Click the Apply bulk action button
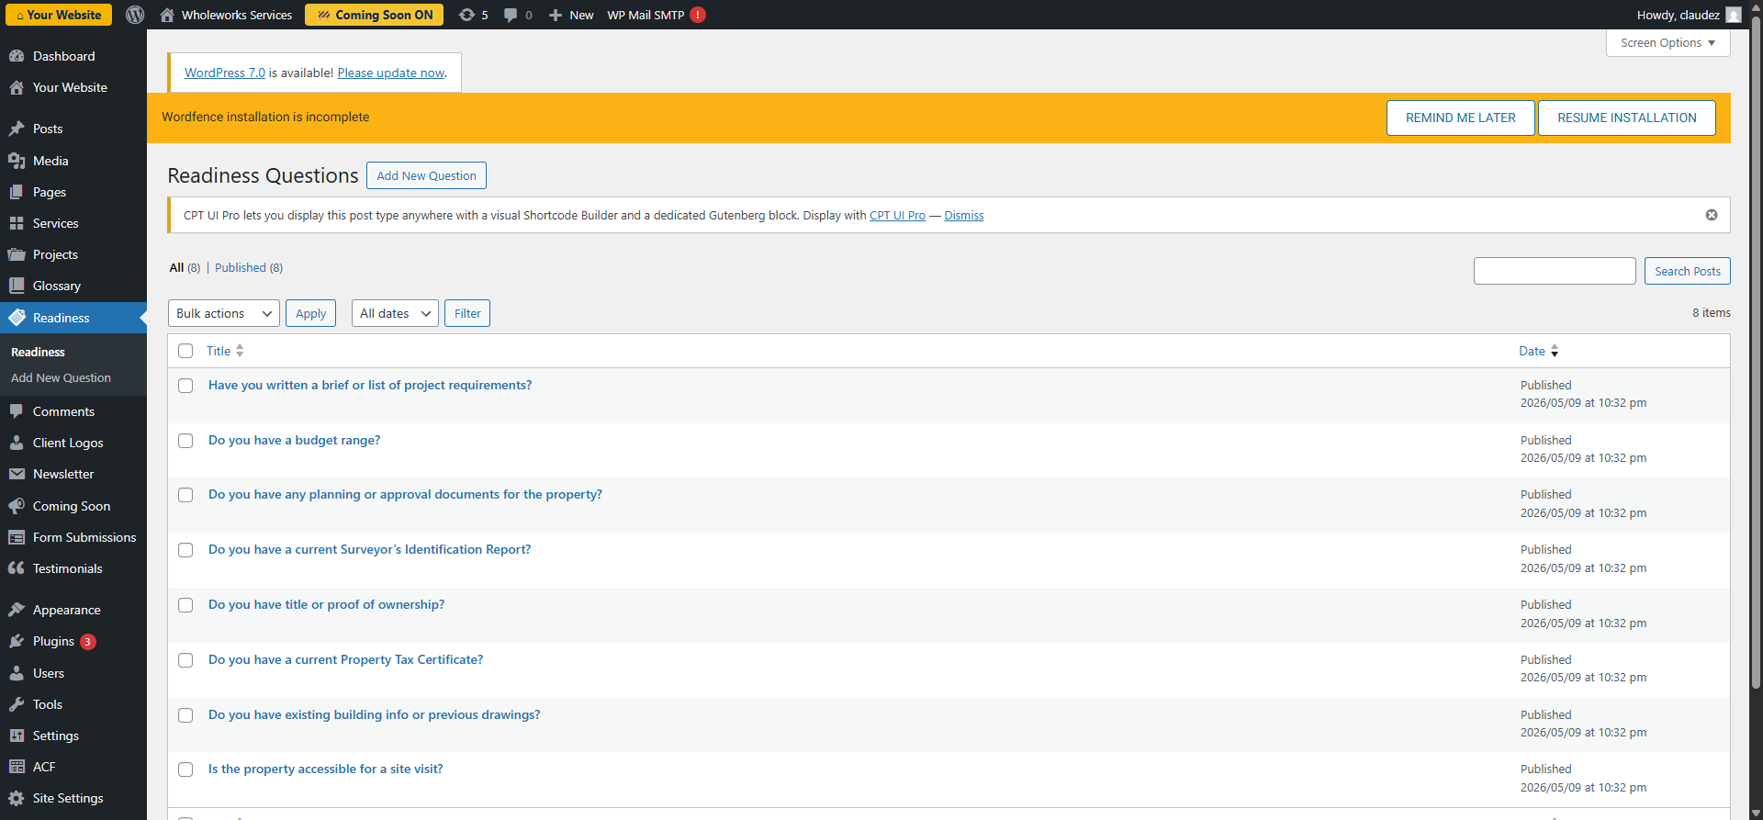Viewport: 1763px width, 820px height. tap(310, 313)
